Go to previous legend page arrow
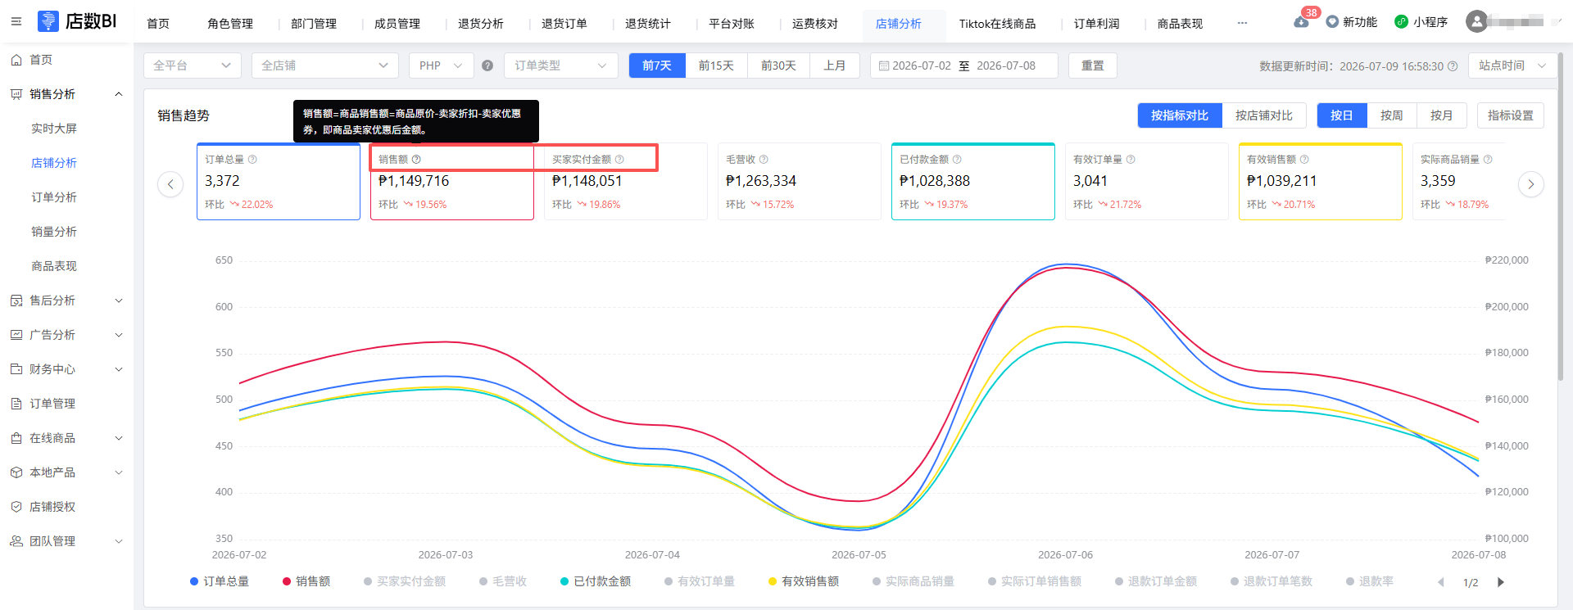Image resolution: width=1573 pixels, height=610 pixels. (1441, 582)
